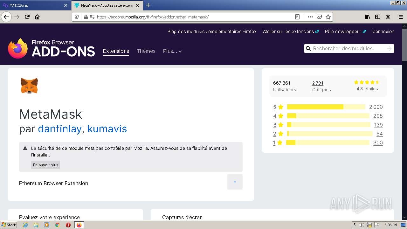Launch Internet Explorer from taskbar
Screen dimensions: 407x229
pos(25,225)
